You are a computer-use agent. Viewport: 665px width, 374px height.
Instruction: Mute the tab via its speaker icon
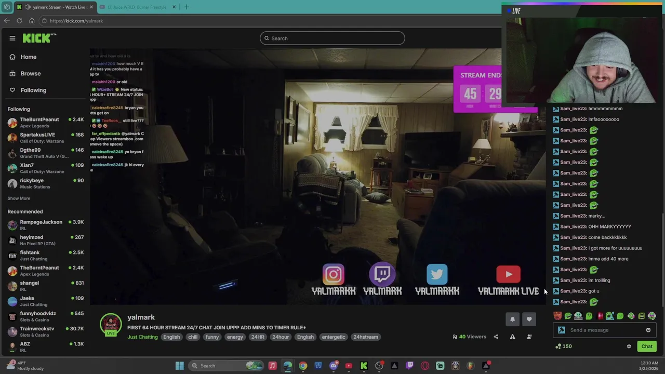pyautogui.click(x=28, y=7)
